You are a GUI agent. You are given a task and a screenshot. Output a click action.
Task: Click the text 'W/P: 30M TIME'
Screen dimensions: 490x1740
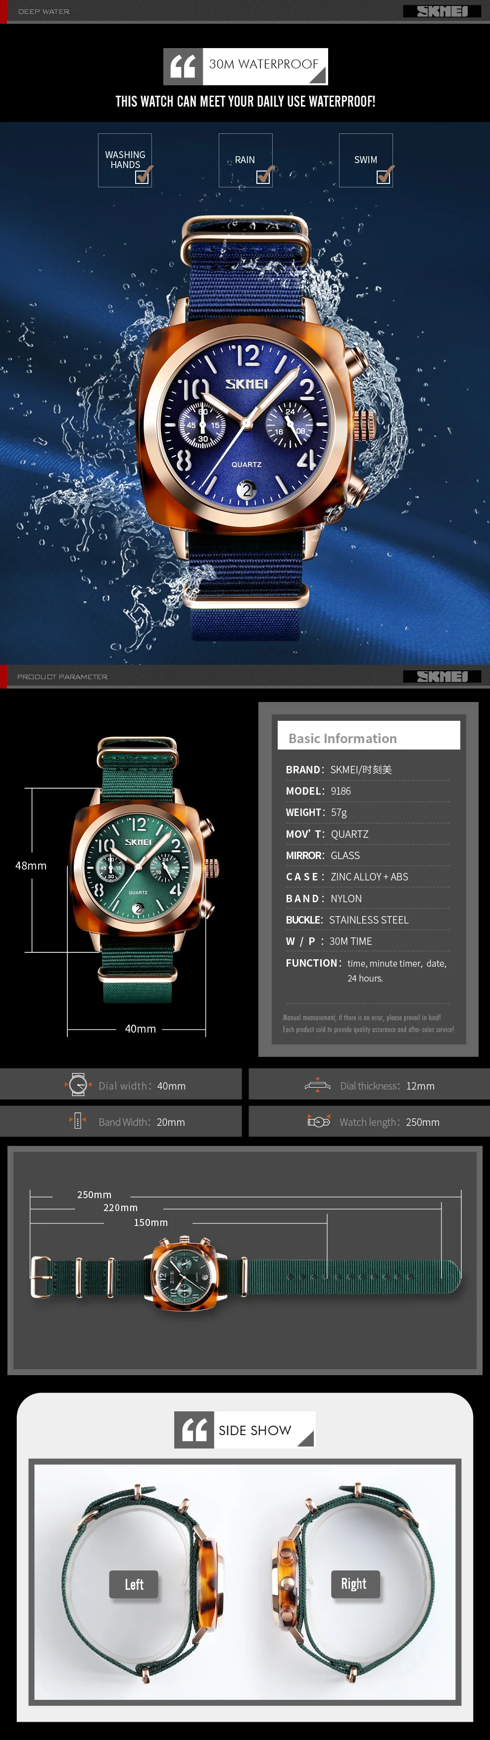329,941
